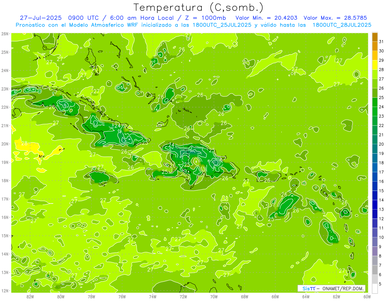Click the 24N latitude axis label
This screenshot has width=390, height=301.
pos(5,70)
